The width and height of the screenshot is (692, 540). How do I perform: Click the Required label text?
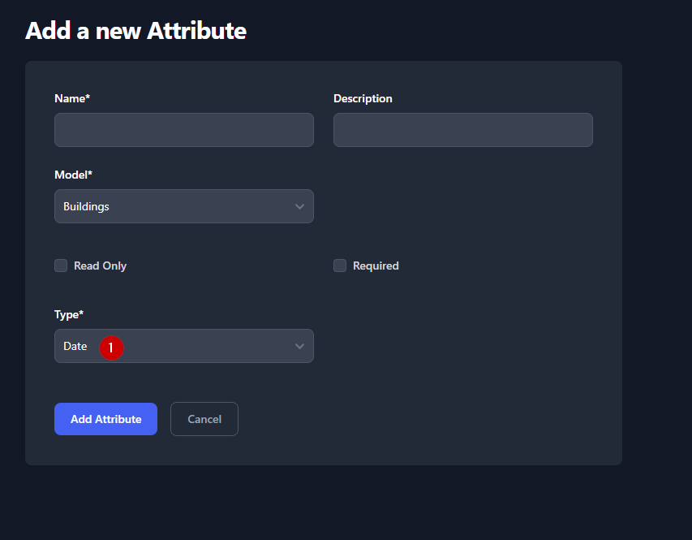pos(376,266)
